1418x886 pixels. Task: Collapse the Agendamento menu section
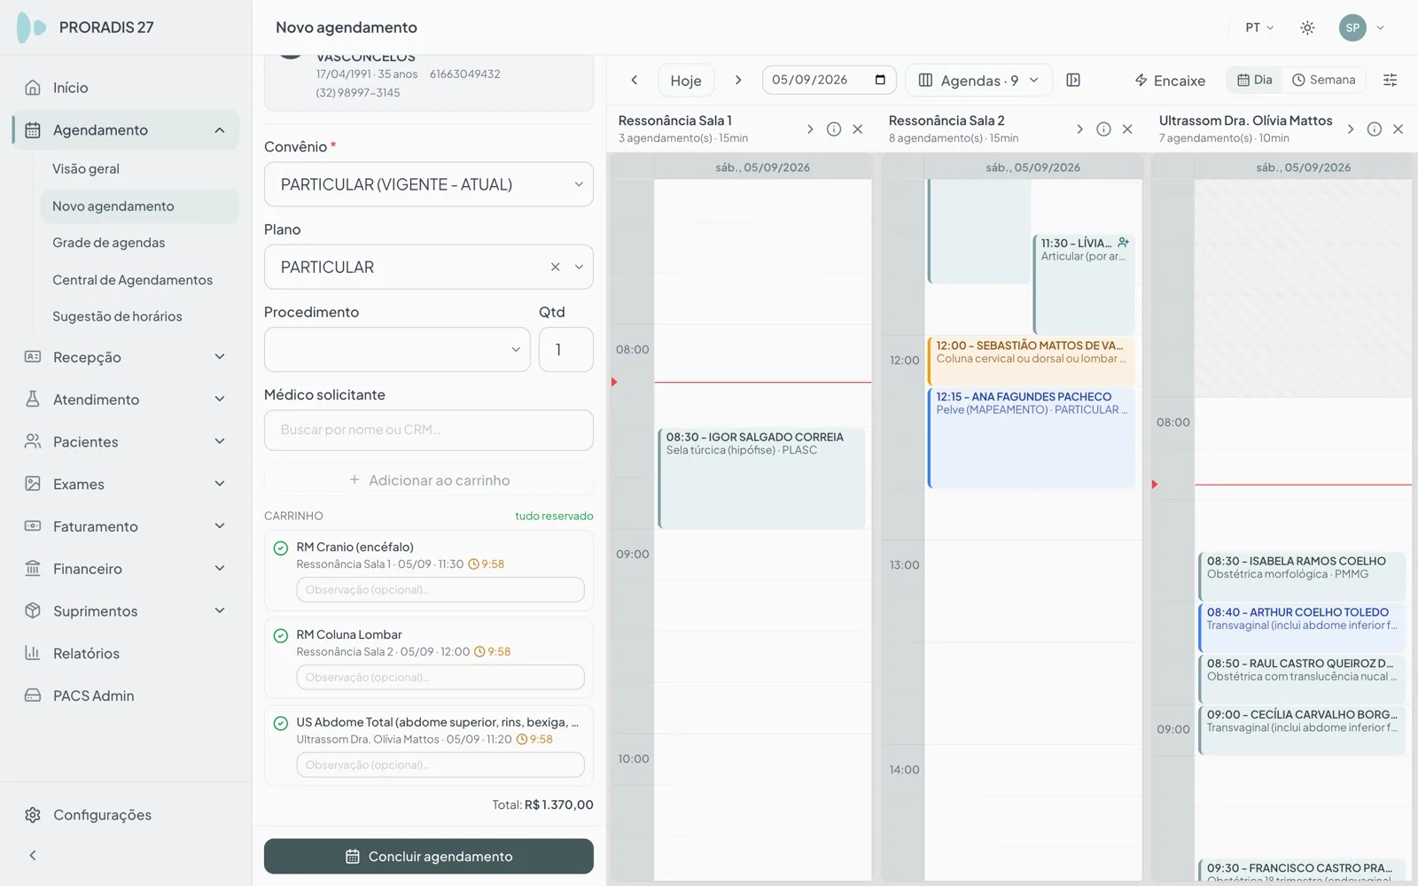pos(126,130)
